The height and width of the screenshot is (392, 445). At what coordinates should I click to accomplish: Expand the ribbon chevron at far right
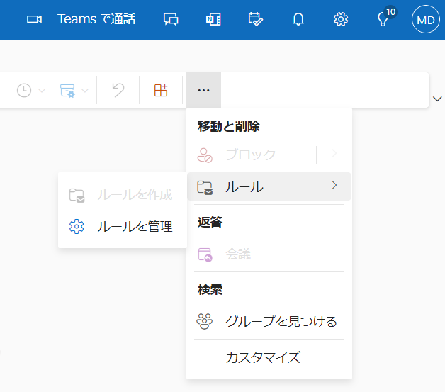click(x=437, y=99)
